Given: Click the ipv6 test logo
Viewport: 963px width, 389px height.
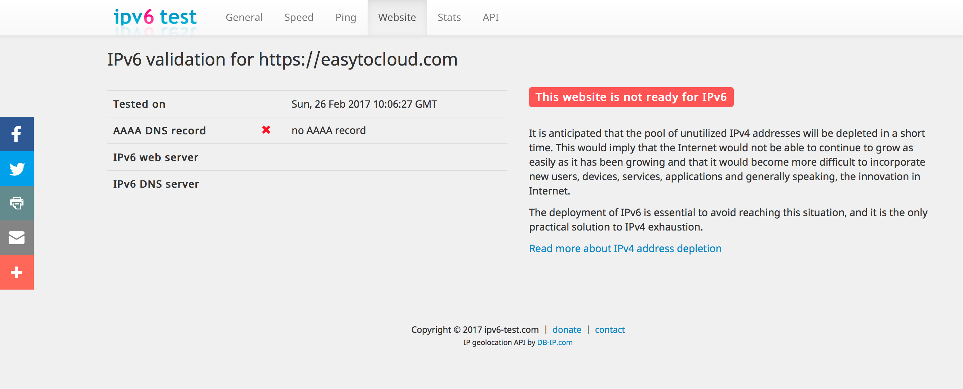Looking at the screenshot, I should coord(155,18).
